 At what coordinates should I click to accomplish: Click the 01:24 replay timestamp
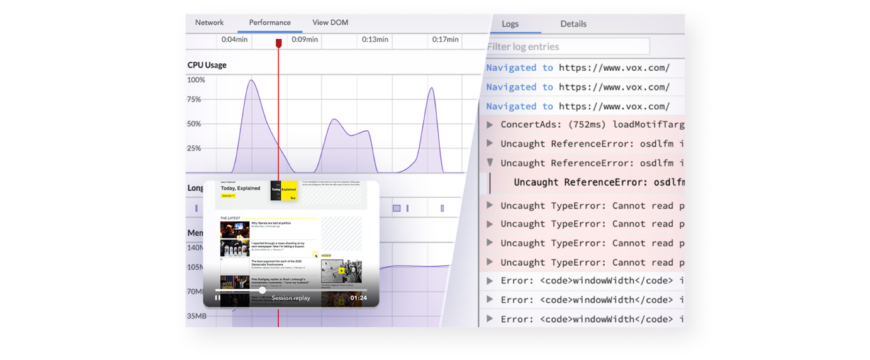point(359,298)
